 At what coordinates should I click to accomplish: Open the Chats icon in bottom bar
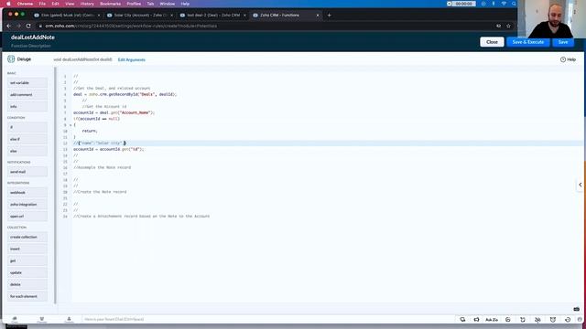(15, 319)
